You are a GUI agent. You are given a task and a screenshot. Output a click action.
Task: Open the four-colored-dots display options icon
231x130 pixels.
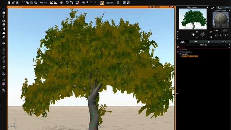(x=78, y=3)
